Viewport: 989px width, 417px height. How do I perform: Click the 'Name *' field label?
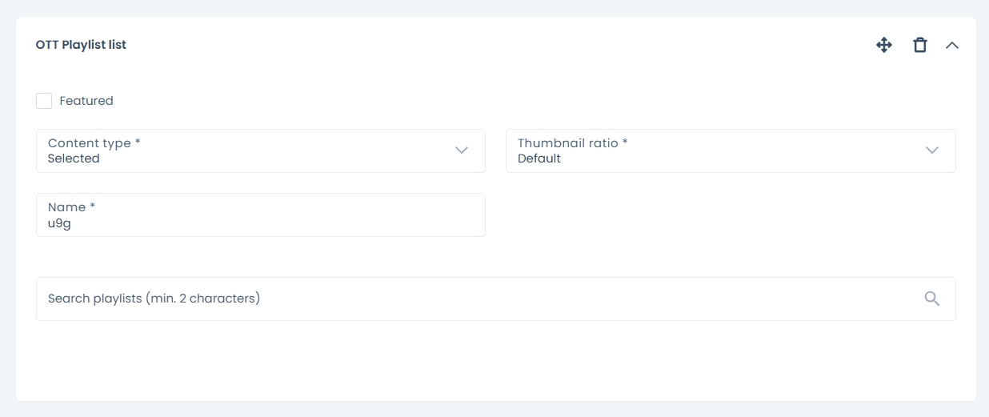(71, 207)
